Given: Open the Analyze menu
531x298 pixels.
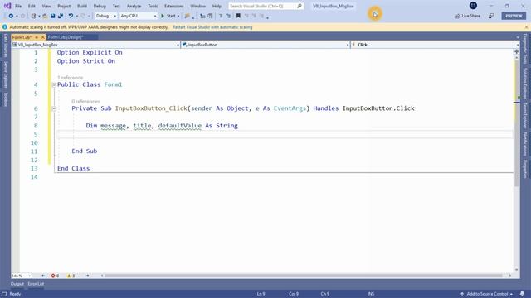Looking at the screenshot, I should pos(134,6).
